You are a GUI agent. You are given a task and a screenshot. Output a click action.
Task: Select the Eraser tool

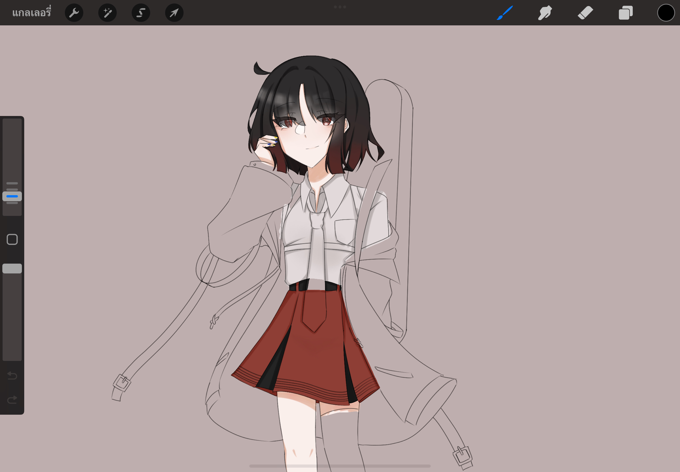[x=585, y=13]
